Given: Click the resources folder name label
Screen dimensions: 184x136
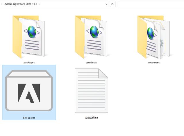Looking at the screenshot, I should tap(154, 63).
